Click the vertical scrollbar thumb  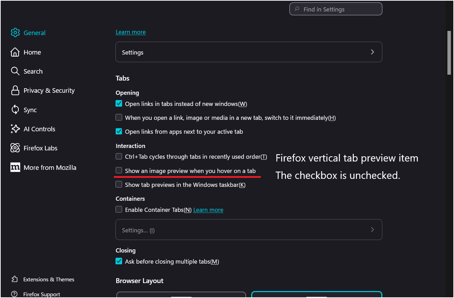pyautogui.click(x=449, y=52)
